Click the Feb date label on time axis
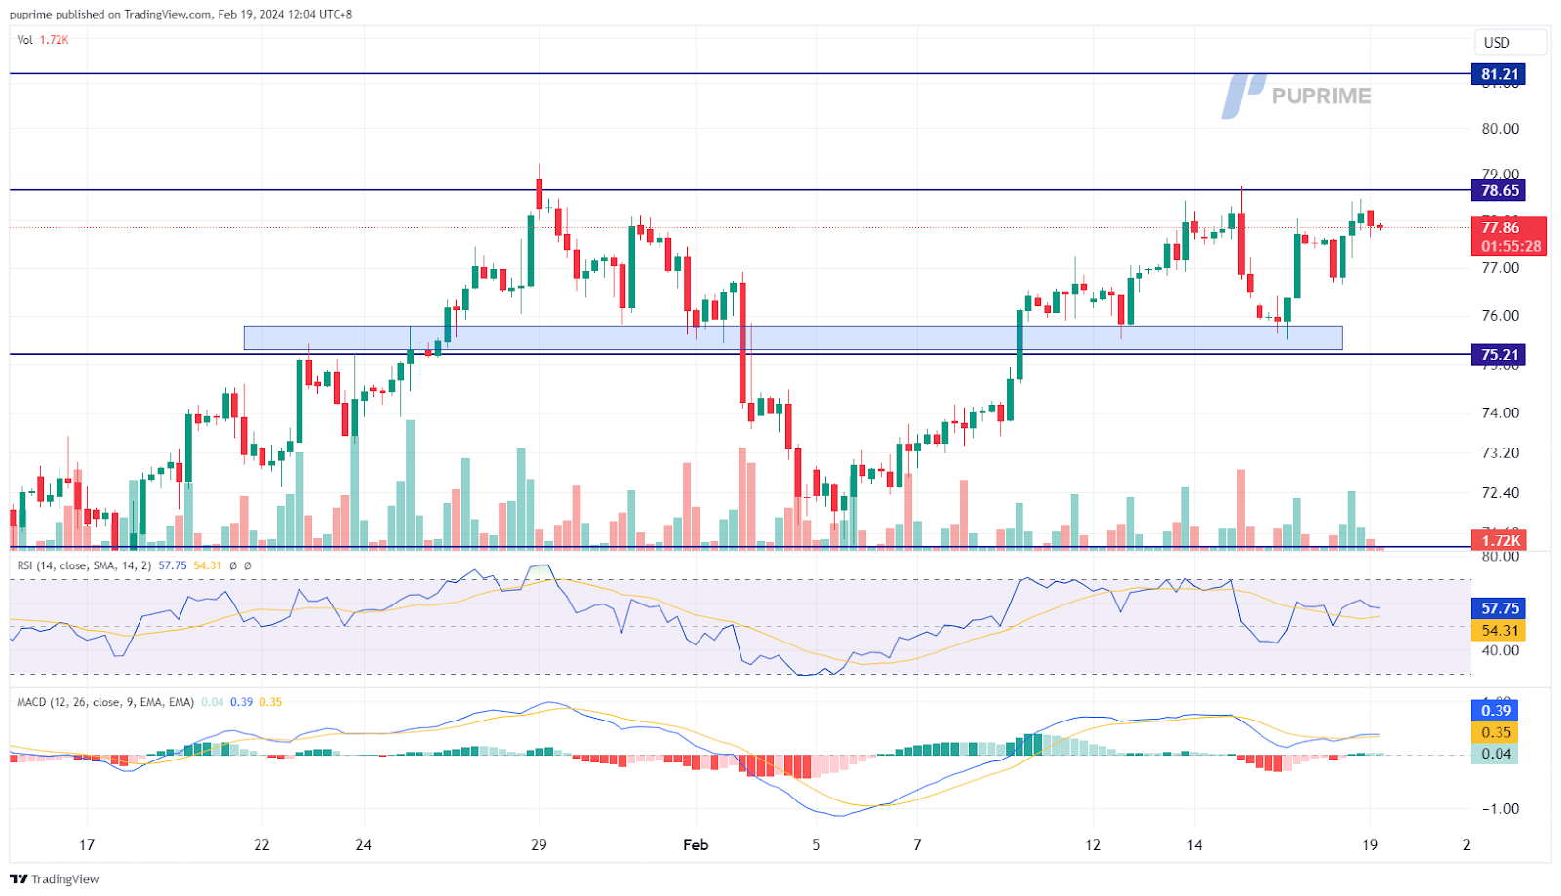This screenshot has height=896, width=1561. click(x=696, y=844)
